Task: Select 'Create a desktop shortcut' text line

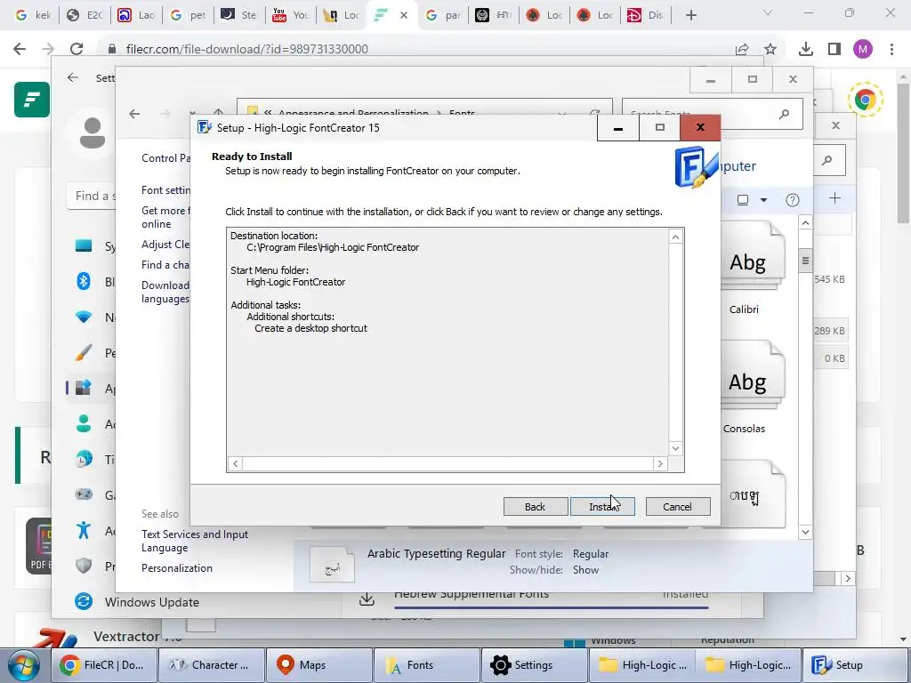Action: (x=310, y=328)
